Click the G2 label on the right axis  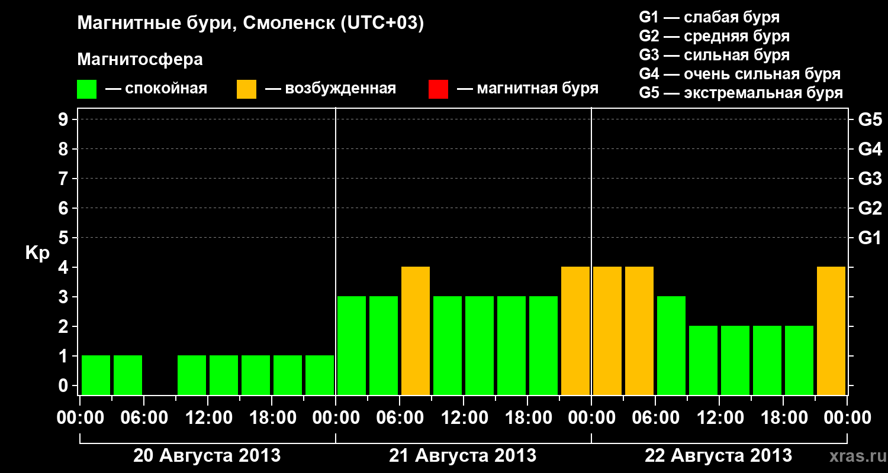coord(870,209)
